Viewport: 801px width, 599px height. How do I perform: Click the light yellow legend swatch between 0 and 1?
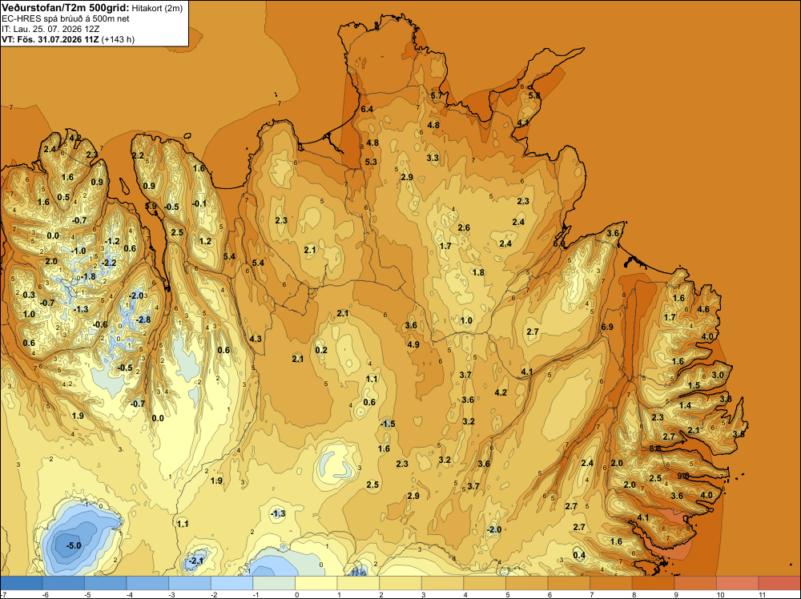316,583
